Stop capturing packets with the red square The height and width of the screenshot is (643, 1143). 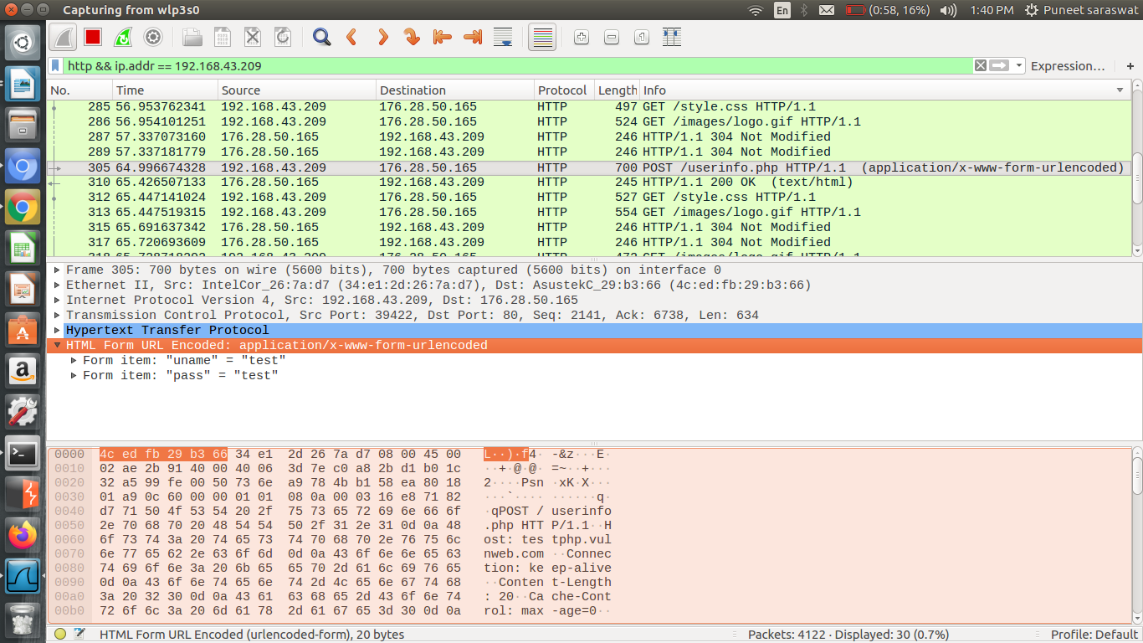[x=93, y=37]
